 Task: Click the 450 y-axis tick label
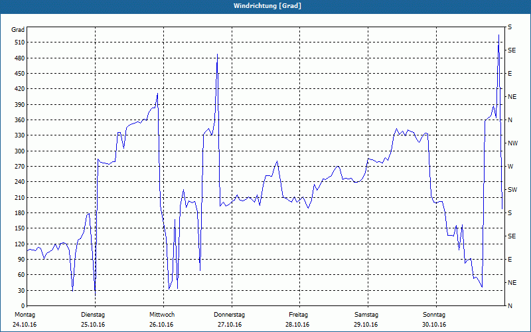[19, 74]
